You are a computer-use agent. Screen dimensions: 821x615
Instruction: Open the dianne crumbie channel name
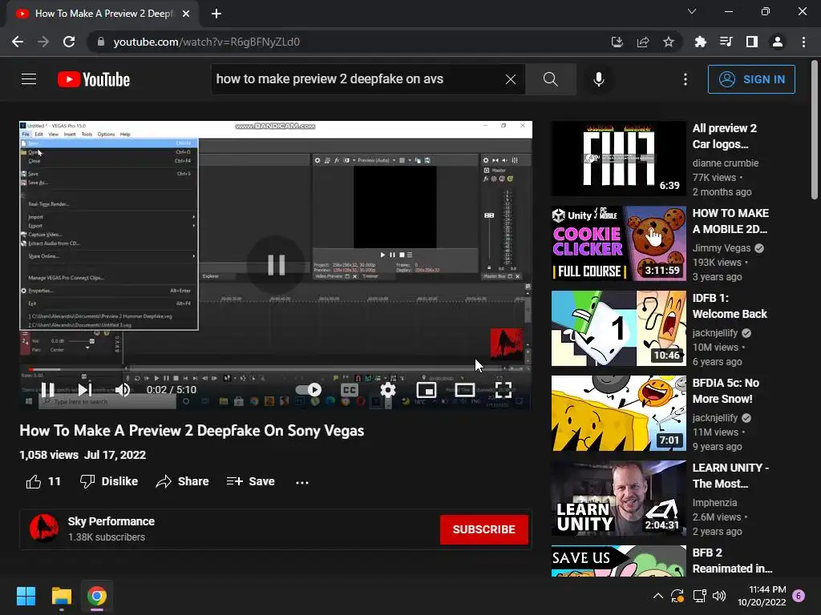pyautogui.click(x=725, y=163)
